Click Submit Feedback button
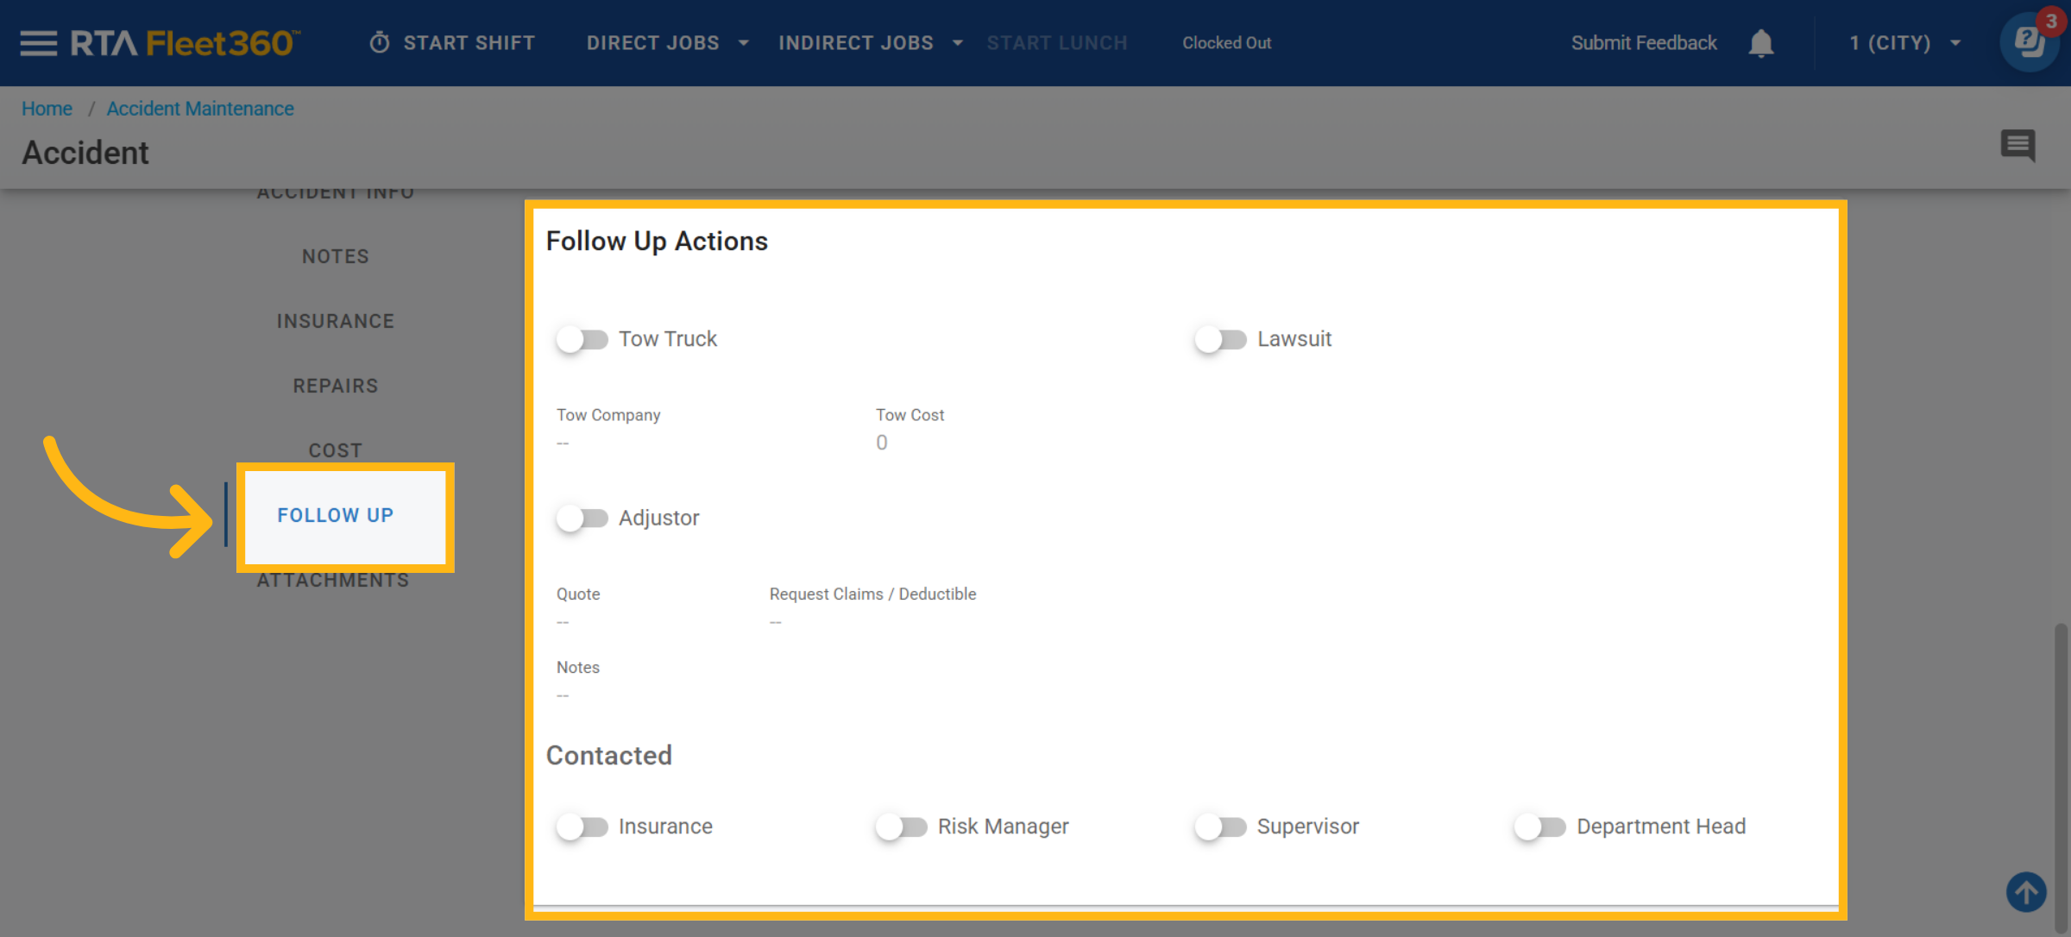 [1643, 43]
